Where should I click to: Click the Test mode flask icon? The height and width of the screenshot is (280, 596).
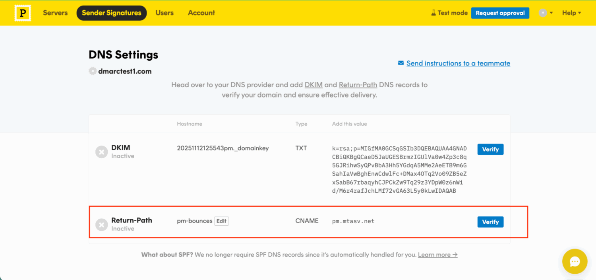[433, 13]
